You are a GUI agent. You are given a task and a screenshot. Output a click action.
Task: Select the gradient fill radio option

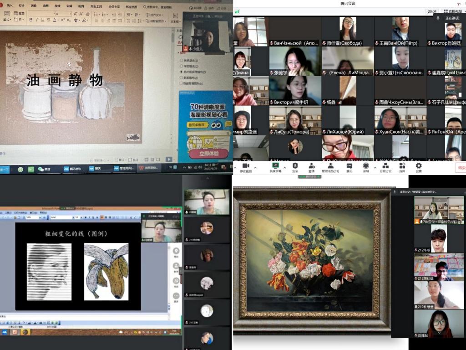coord(182,66)
